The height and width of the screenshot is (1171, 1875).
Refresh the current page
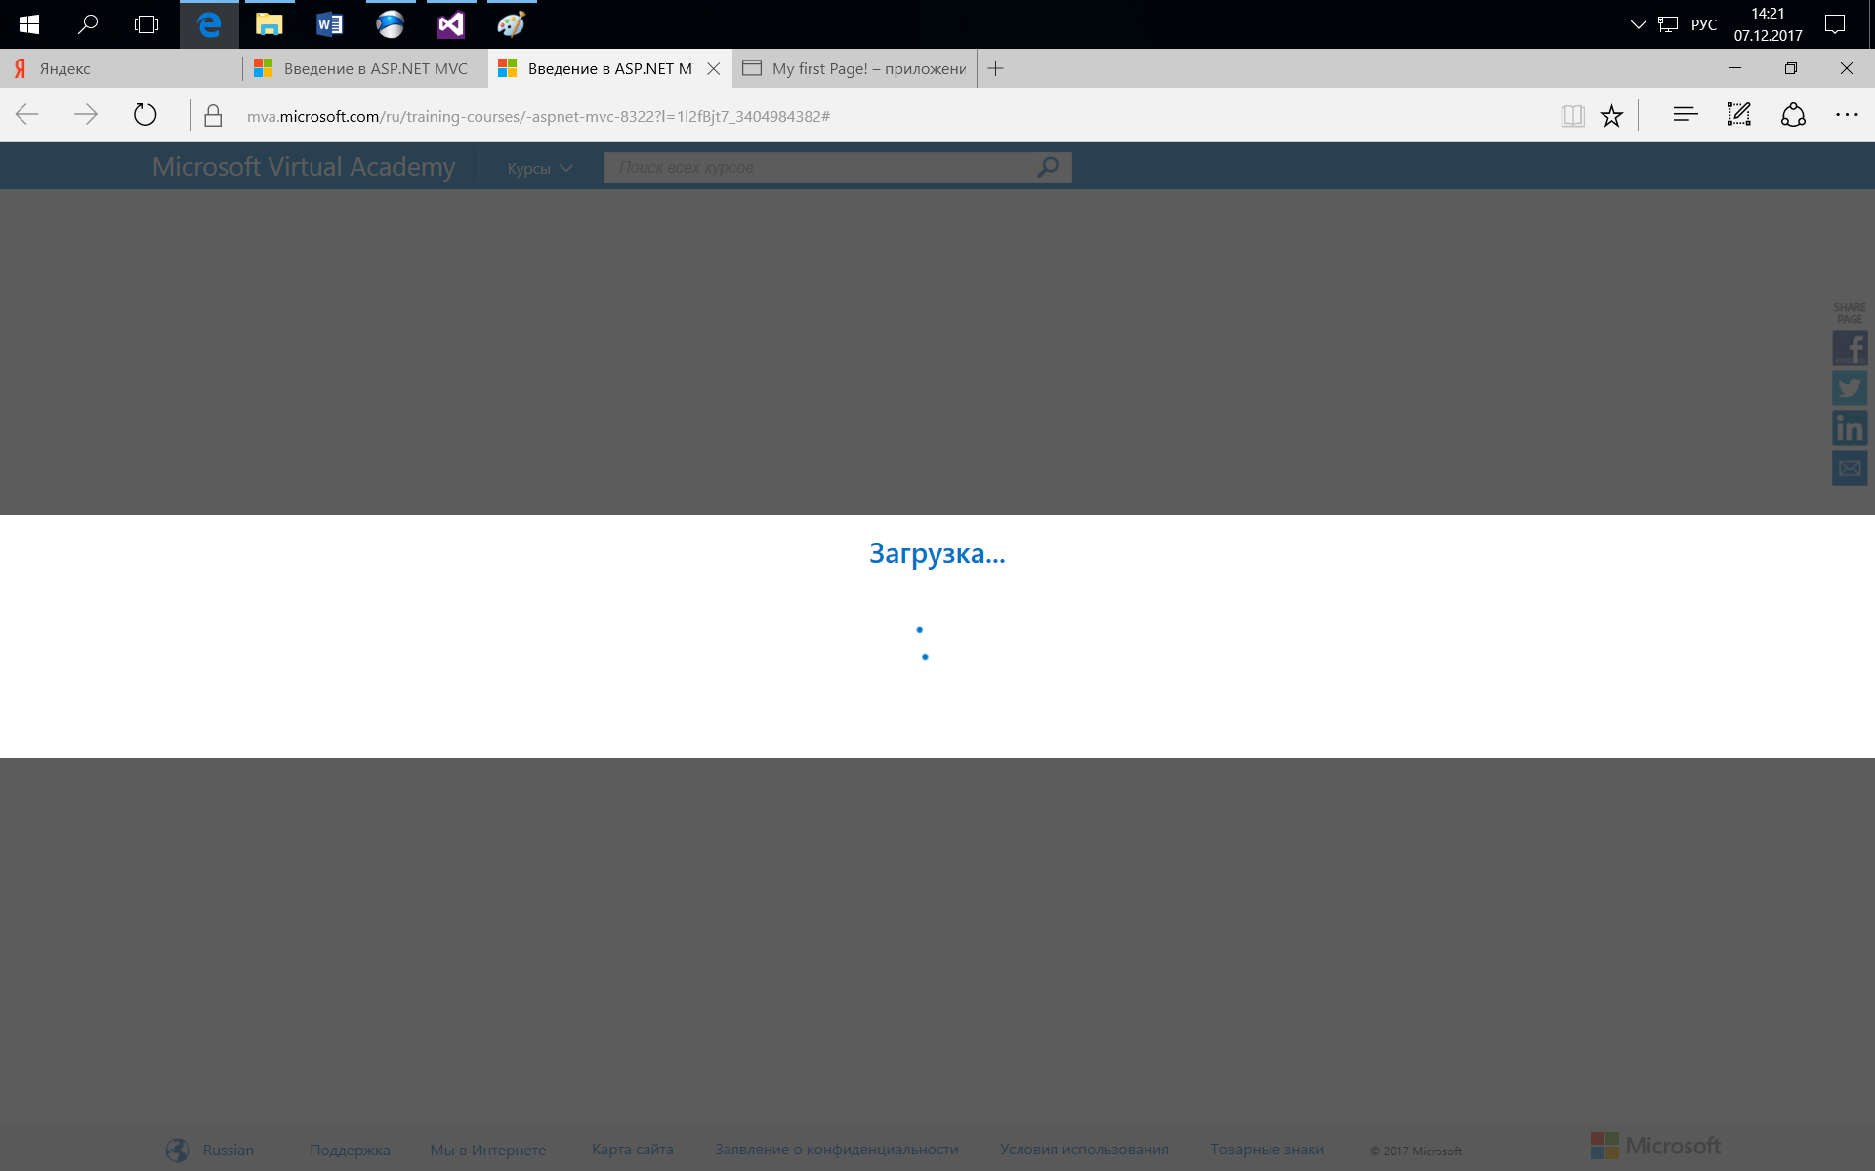(145, 115)
